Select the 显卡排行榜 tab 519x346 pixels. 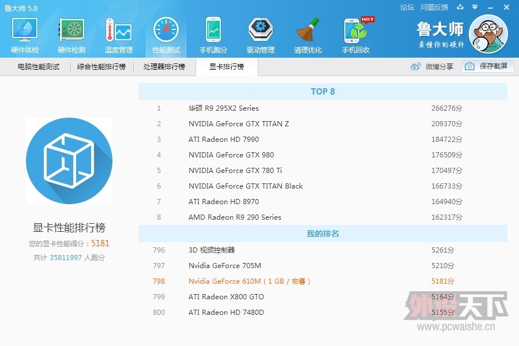pyautogui.click(x=227, y=67)
